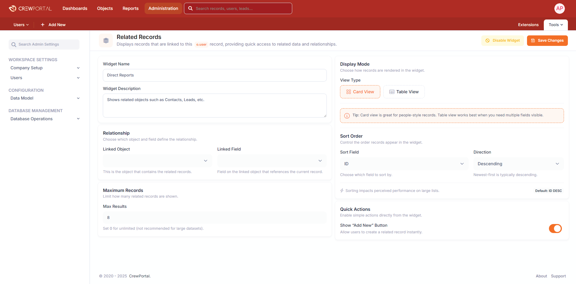
Task: Go to the Reports menu item
Action: tap(130, 8)
